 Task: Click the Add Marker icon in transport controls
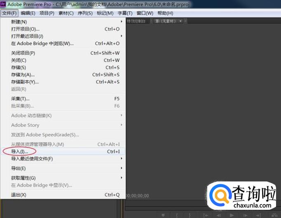coord(163,215)
